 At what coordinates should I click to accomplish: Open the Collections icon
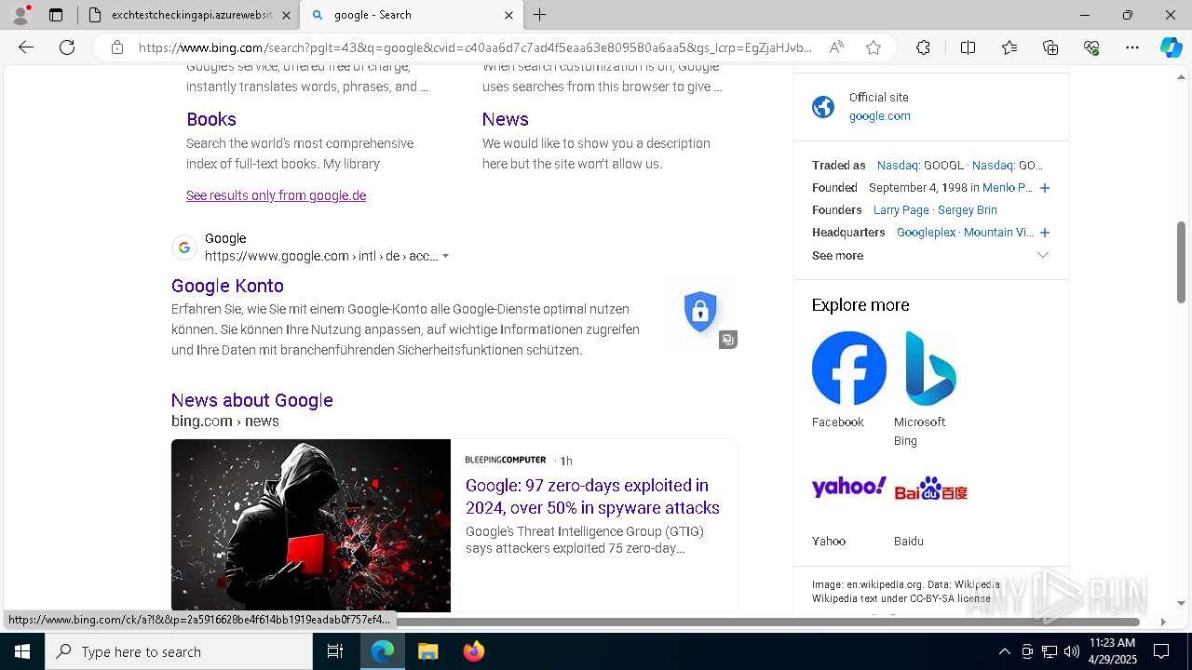click(1050, 47)
